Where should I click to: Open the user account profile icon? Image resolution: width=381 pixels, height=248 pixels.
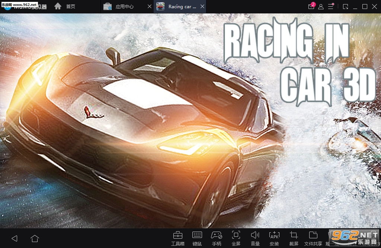[321, 7]
